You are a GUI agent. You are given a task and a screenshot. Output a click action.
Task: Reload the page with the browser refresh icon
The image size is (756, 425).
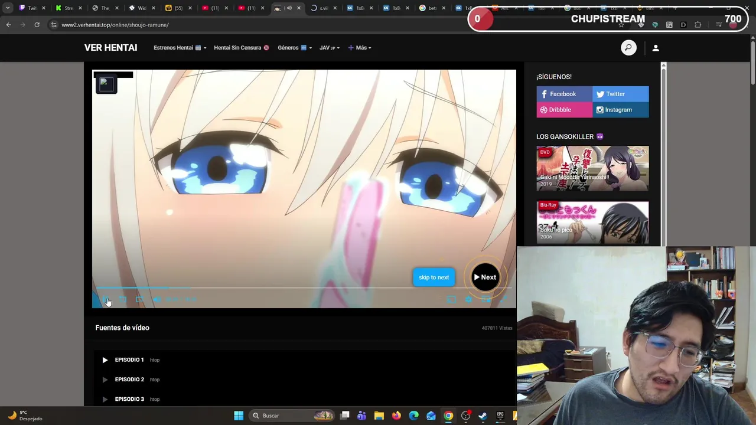37,25
